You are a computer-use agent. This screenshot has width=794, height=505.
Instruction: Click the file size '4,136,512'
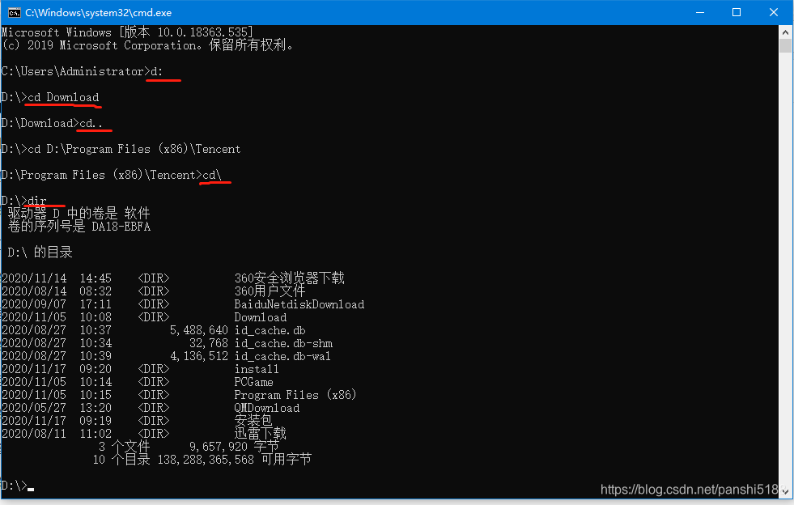click(199, 356)
